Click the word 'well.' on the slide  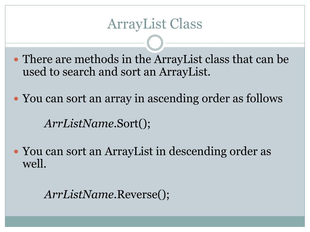tap(35, 164)
